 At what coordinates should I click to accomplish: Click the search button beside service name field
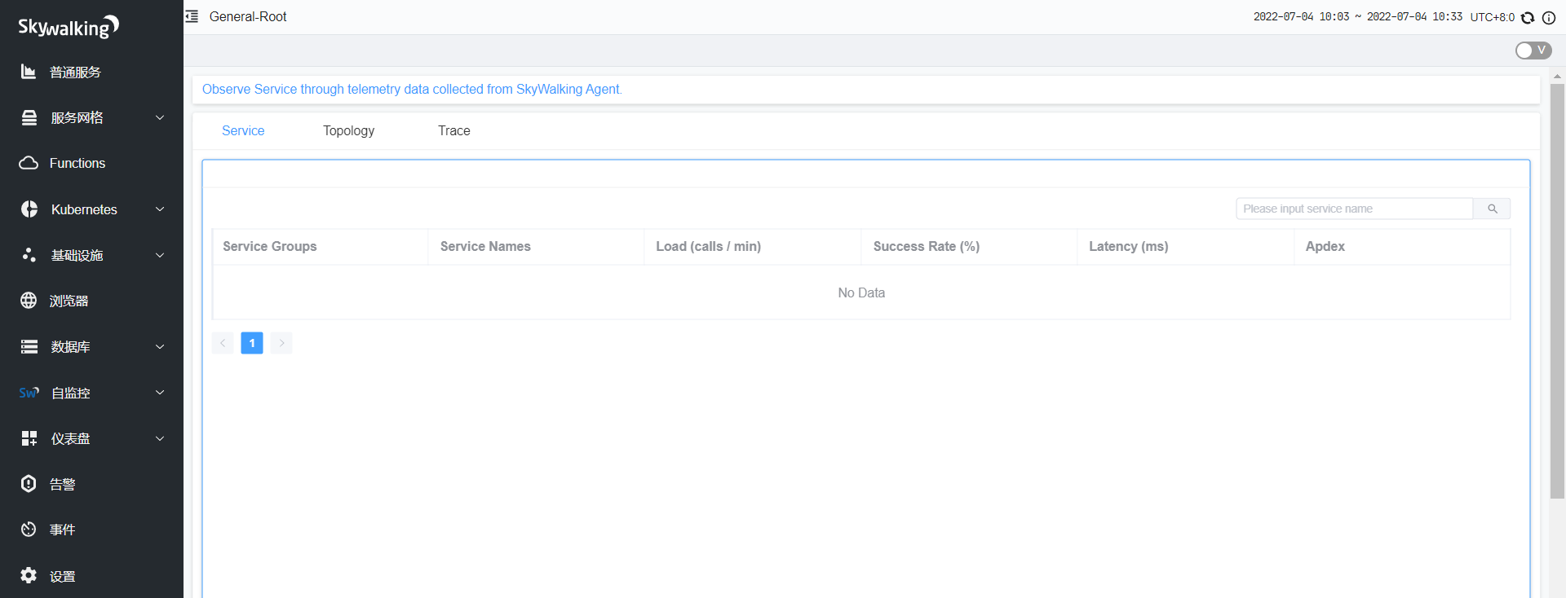[x=1492, y=209]
